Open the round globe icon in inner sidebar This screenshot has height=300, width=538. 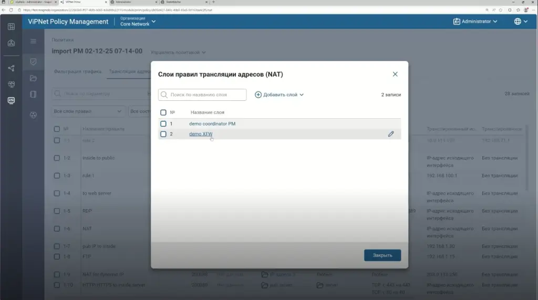pyautogui.click(x=33, y=115)
